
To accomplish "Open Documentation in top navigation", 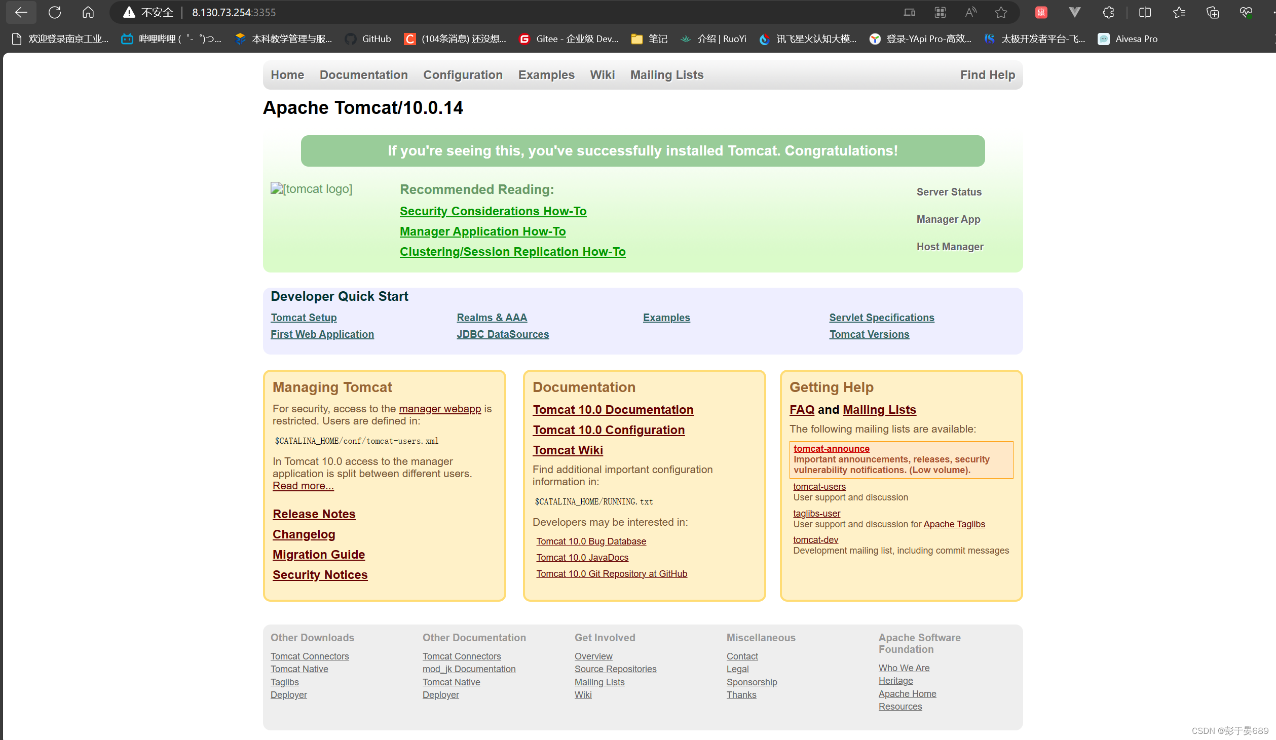I will tap(363, 75).
